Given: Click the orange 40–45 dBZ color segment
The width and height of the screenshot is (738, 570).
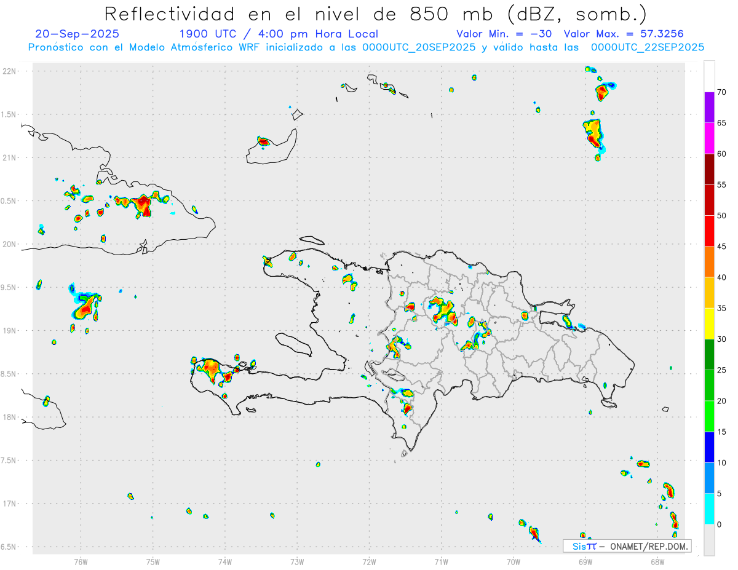Looking at the screenshot, I should [x=709, y=262].
